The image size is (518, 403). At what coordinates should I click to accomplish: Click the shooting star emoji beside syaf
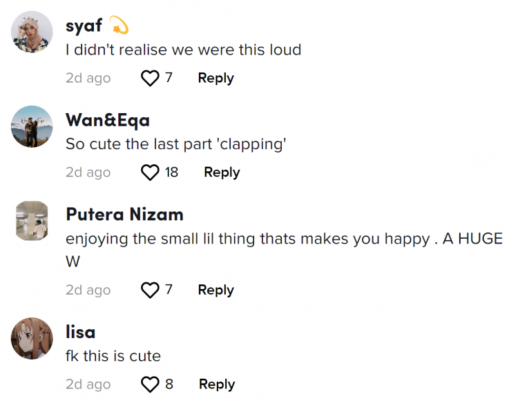[119, 26]
